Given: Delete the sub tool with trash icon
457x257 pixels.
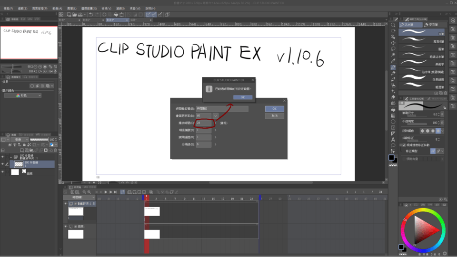Looking at the screenshot, I should click(446, 93).
